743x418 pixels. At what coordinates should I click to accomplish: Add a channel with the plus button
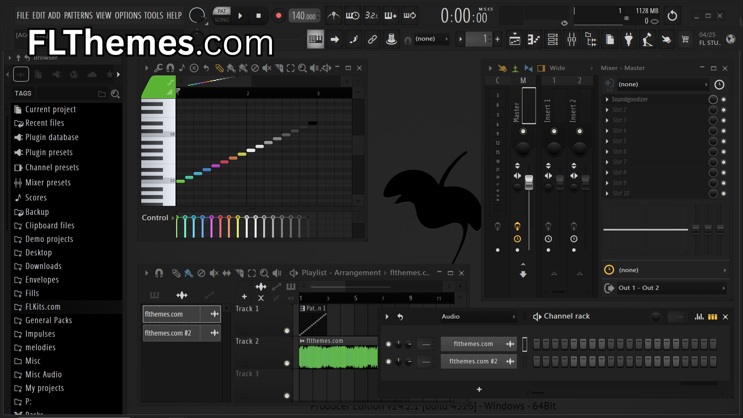479,390
